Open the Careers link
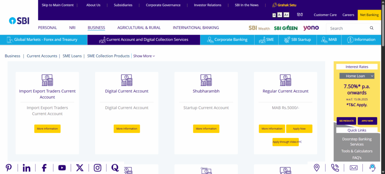The image size is (385, 174). coord(348,15)
